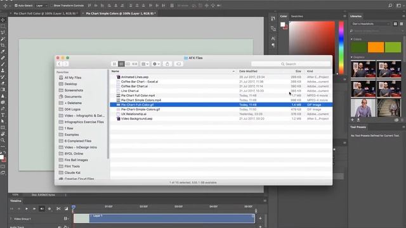The image size is (406, 228).
Task: Open the Swatches panel tab
Action: [x=297, y=16]
